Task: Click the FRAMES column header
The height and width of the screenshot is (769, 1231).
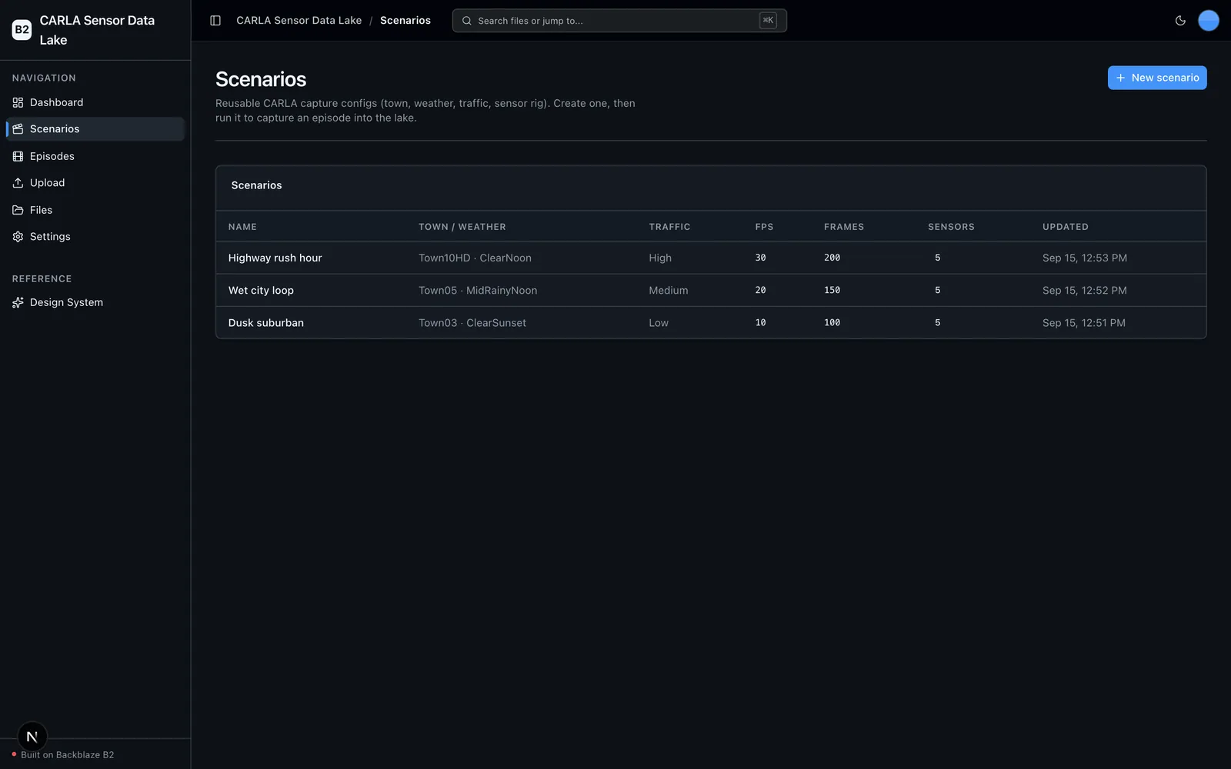Action: [x=844, y=227]
